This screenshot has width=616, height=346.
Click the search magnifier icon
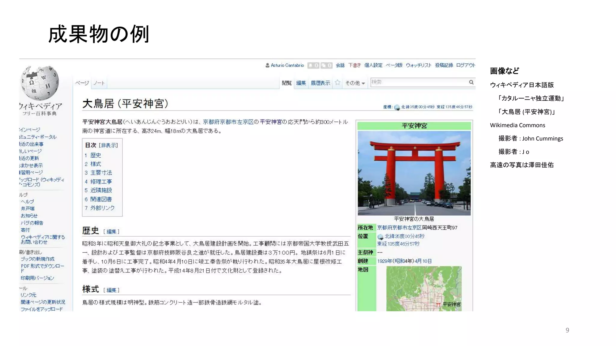tap(471, 82)
